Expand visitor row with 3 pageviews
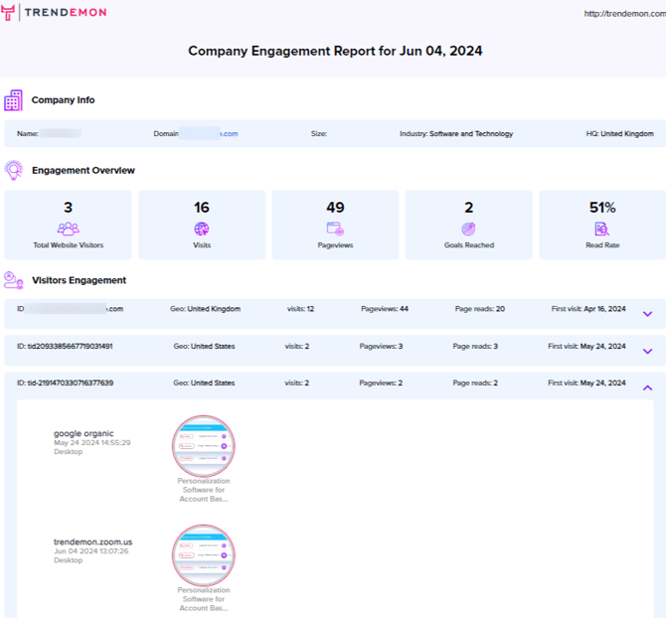666x618 pixels. [x=647, y=351]
